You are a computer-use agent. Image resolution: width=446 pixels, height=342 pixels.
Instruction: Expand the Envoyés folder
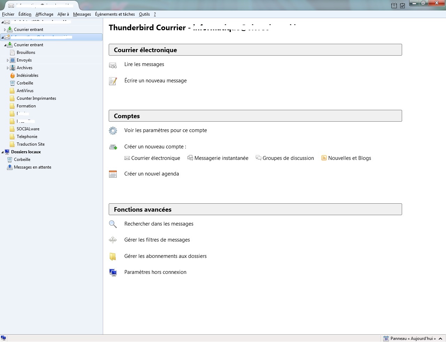coord(8,60)
